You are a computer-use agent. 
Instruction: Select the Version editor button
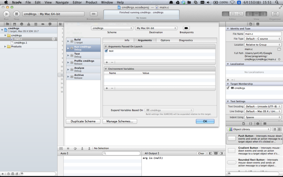pos(240,14)
